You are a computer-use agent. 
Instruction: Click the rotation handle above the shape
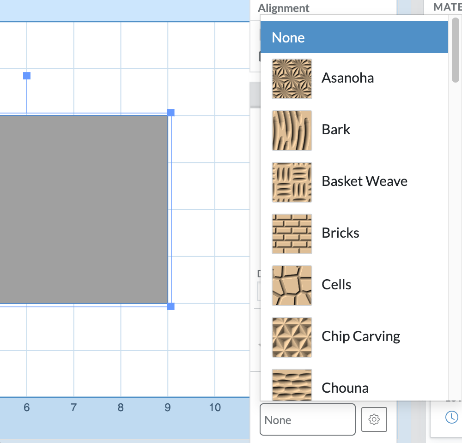27,76
